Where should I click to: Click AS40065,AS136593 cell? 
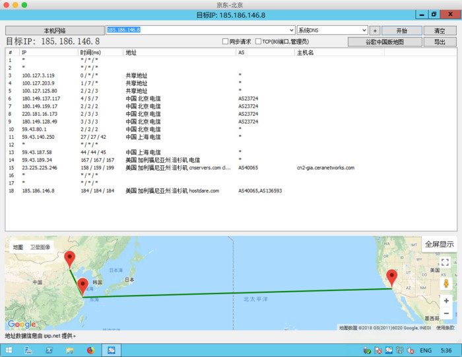point(260,190)
